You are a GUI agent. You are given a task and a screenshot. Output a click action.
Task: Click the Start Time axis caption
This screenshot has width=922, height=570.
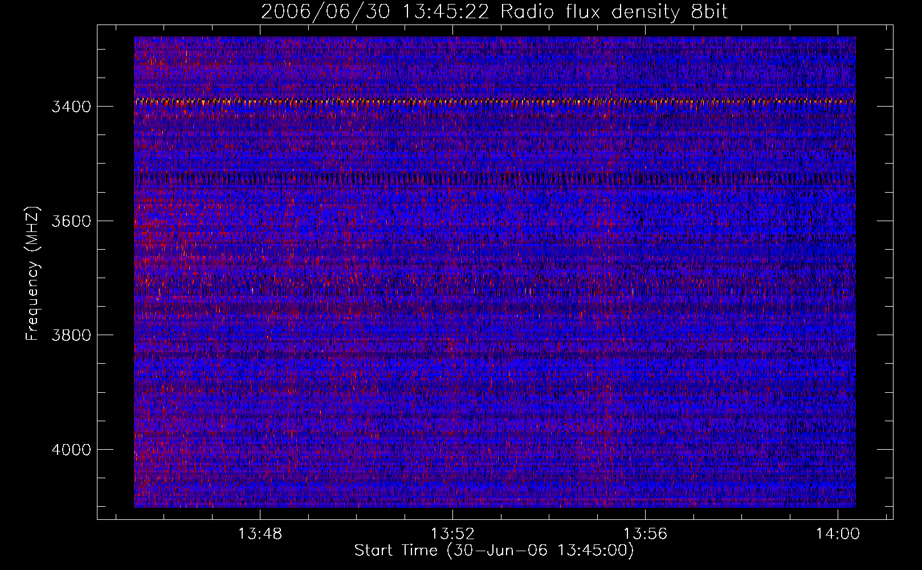494,551
